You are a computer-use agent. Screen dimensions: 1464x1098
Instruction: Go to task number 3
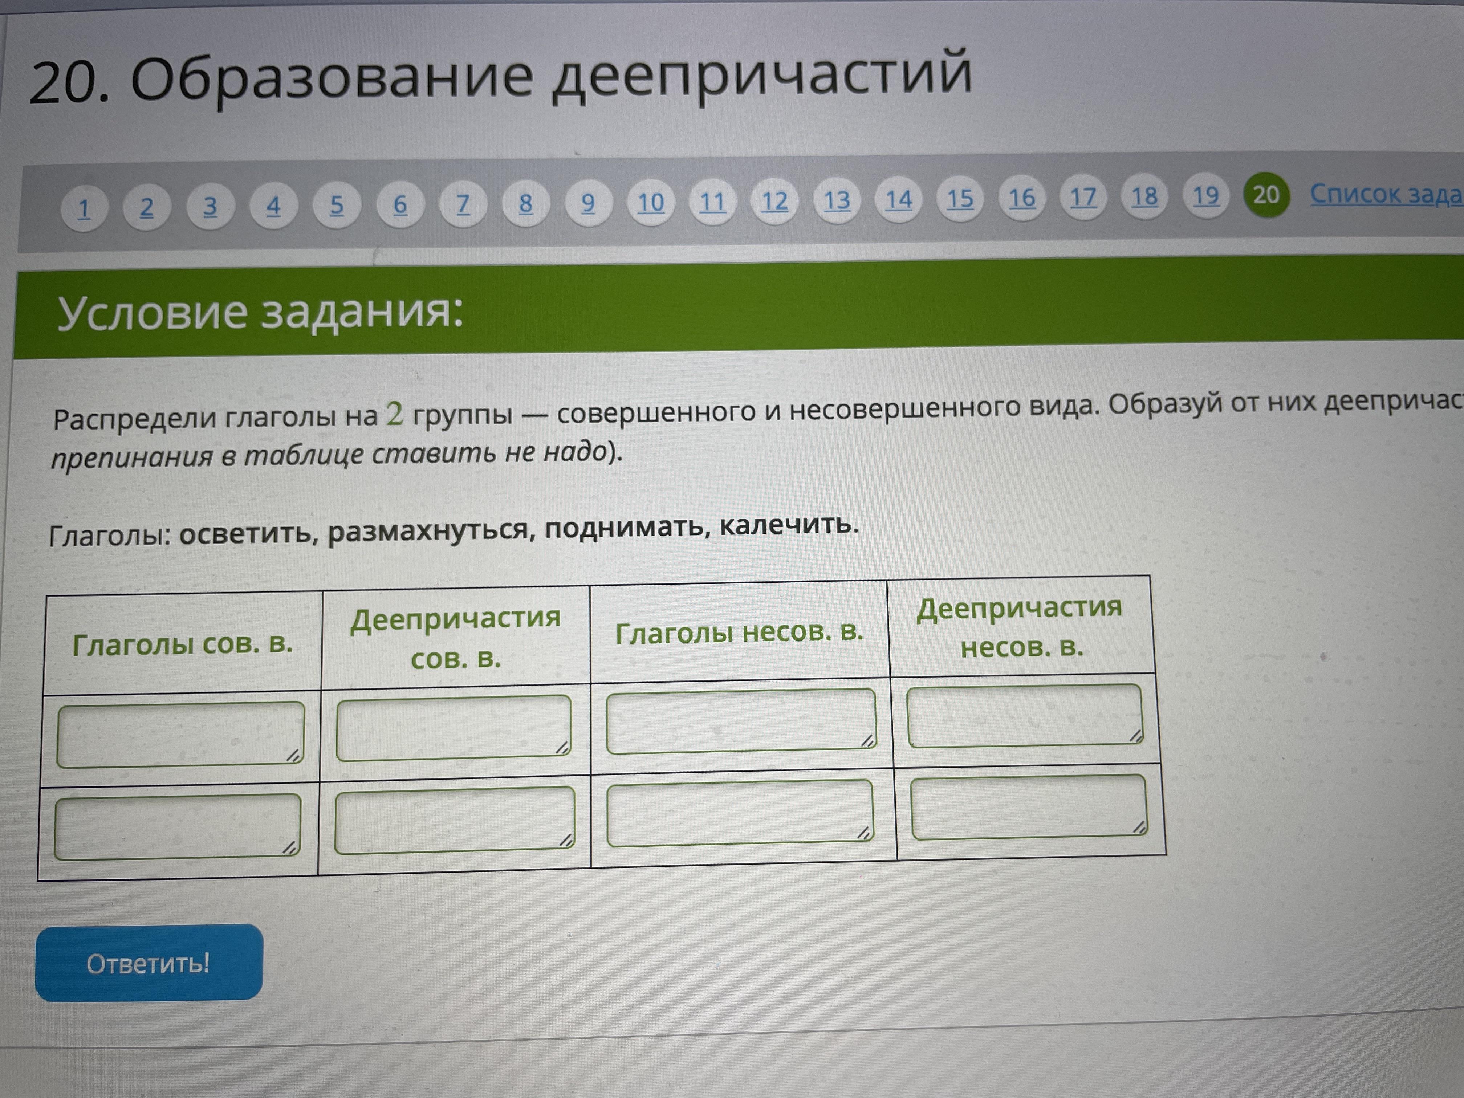click(210, 207)
